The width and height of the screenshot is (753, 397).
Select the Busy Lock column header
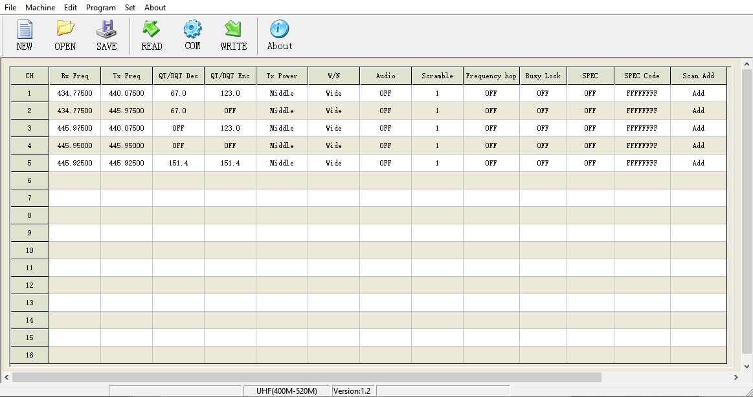pos(543,76)
